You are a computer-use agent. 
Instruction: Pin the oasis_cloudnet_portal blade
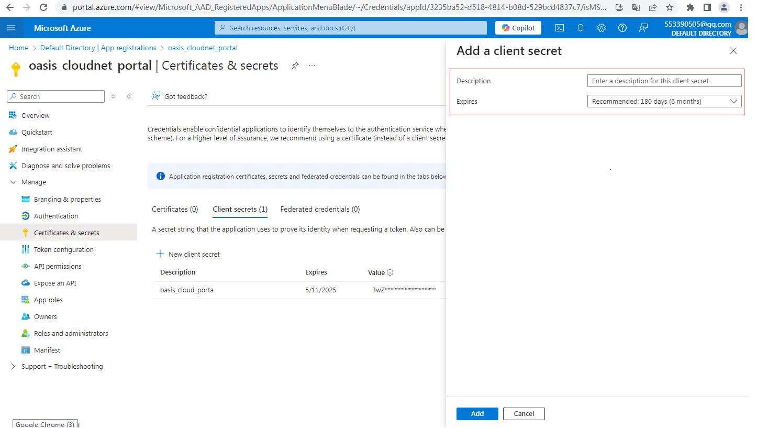(x=295, y=65)
